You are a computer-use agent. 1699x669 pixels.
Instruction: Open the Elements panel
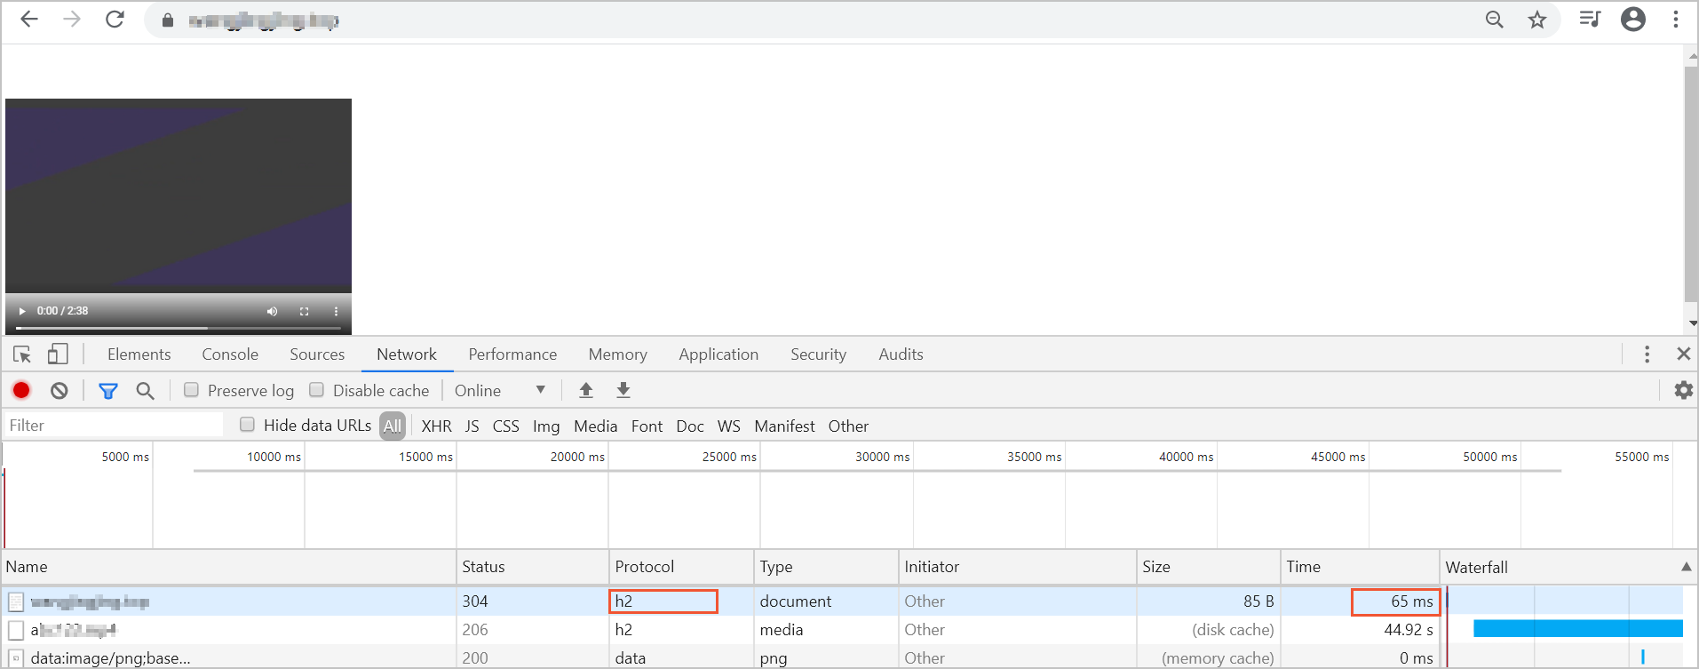pyautogui.click(x=139, y=354)
